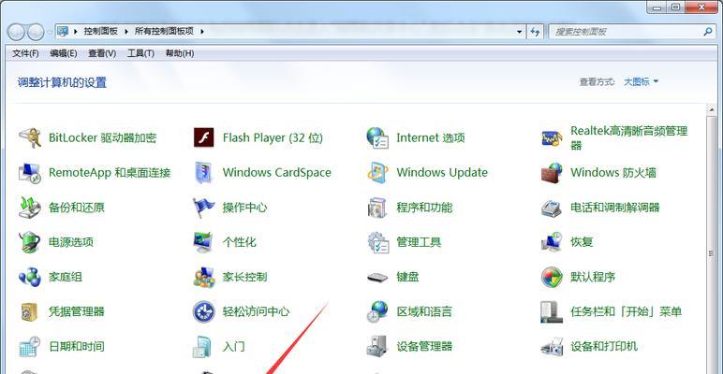Click the scrollbar up arrow
The width and height of the screenshot is (723, 374).
[714, 109]
